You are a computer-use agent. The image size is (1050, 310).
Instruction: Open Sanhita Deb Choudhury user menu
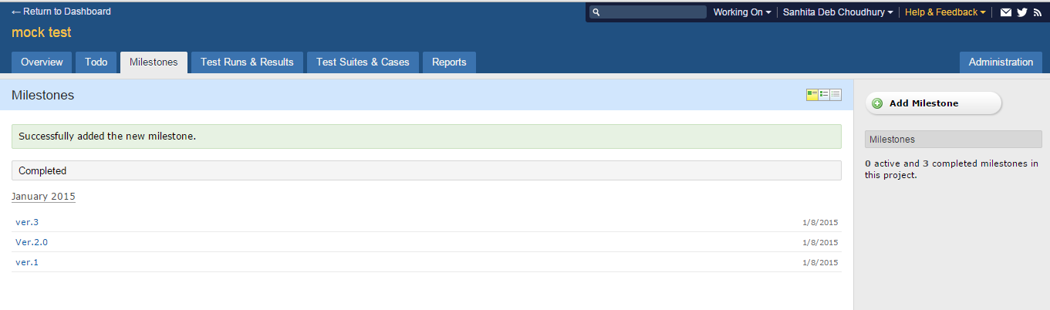click(x=838, y=12)
